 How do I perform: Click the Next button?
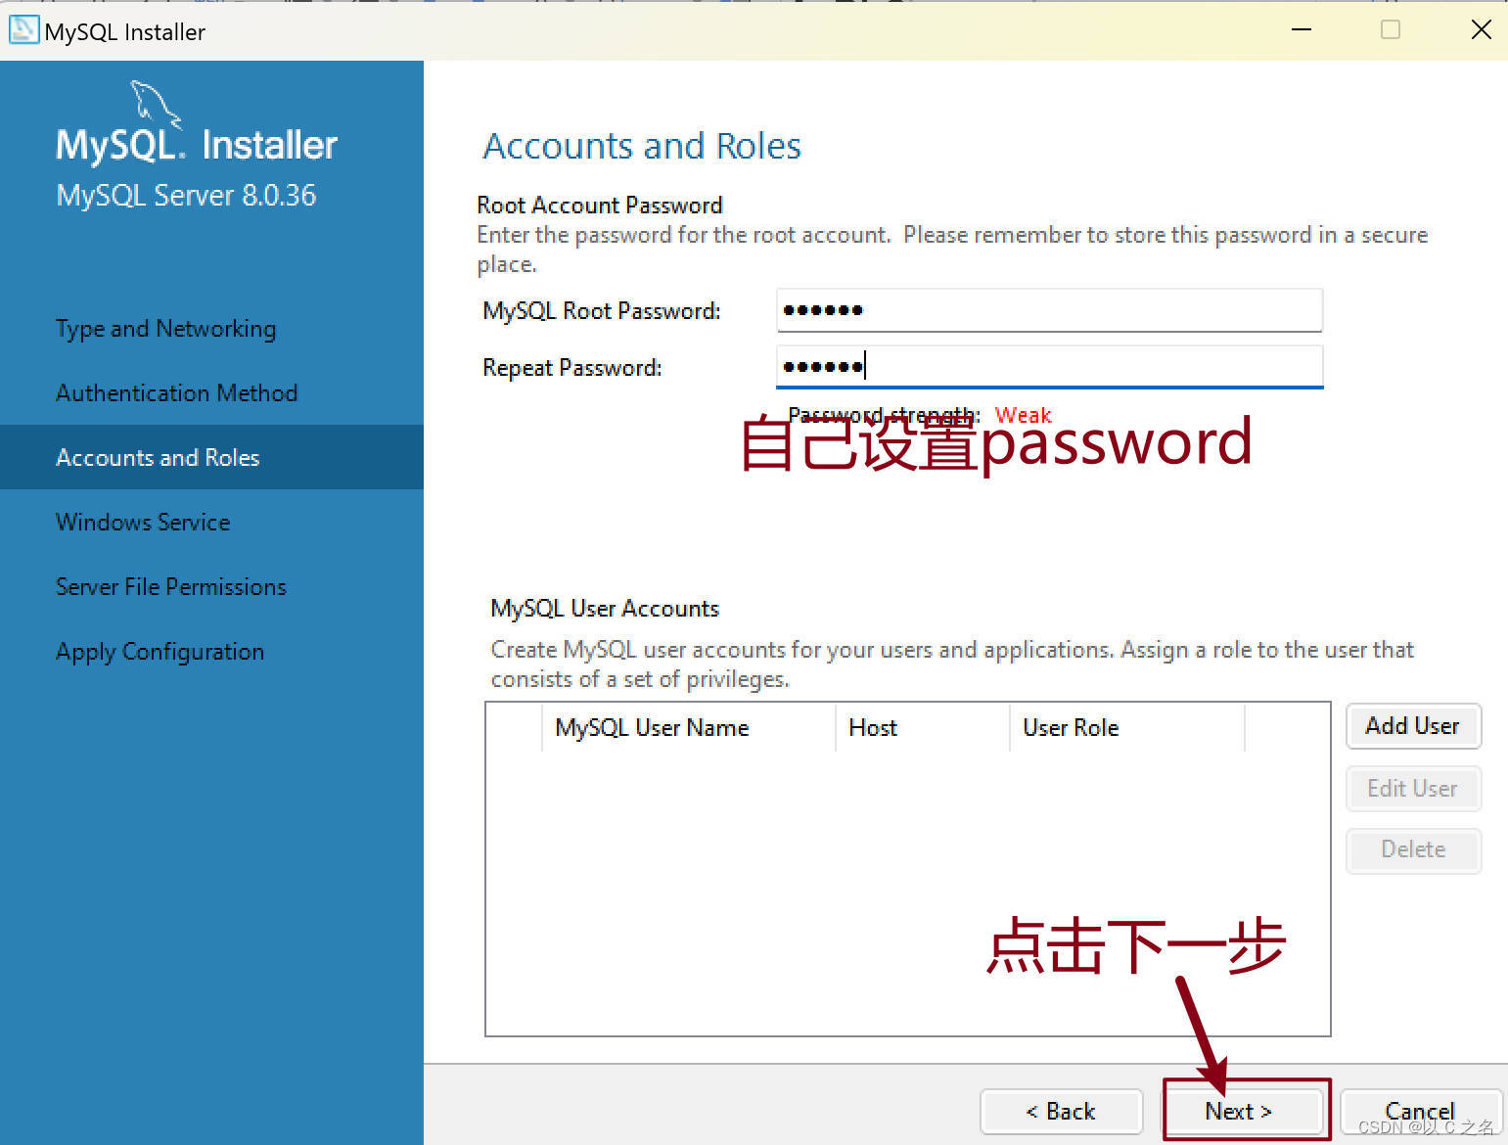(1239, 1112)
